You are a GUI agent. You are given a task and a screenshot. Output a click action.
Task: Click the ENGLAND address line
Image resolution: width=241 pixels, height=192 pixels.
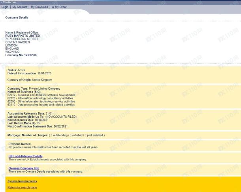(x=12, y=49)
